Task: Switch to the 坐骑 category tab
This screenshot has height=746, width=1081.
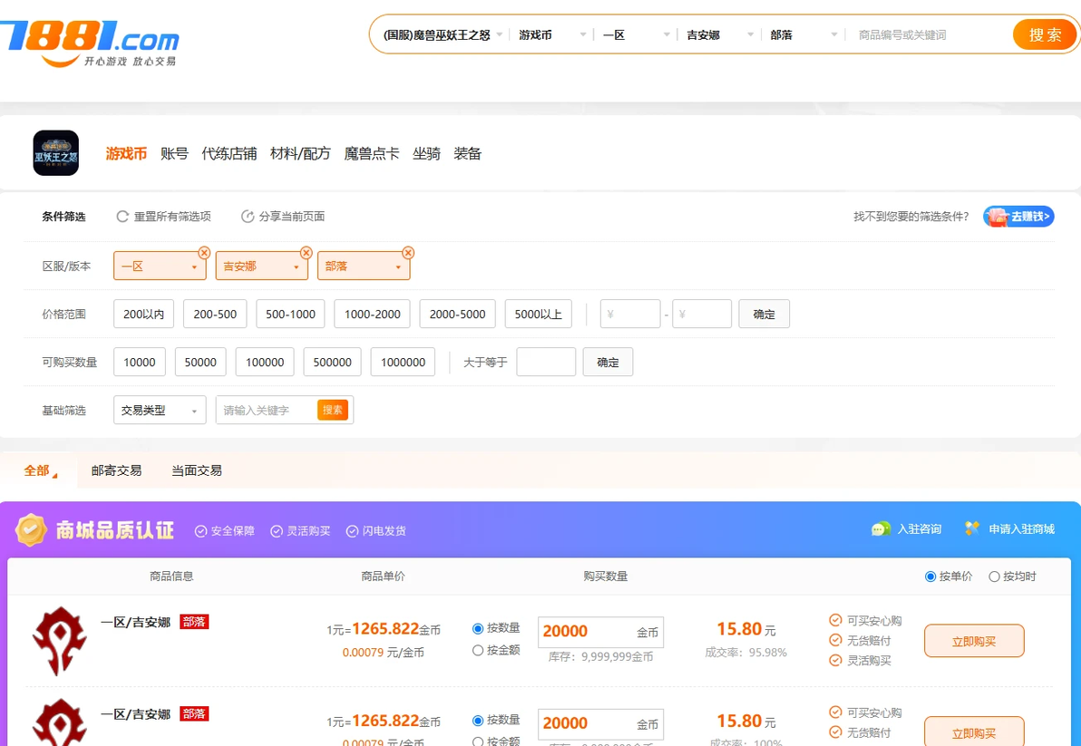Action: click(x=427, y=153)
